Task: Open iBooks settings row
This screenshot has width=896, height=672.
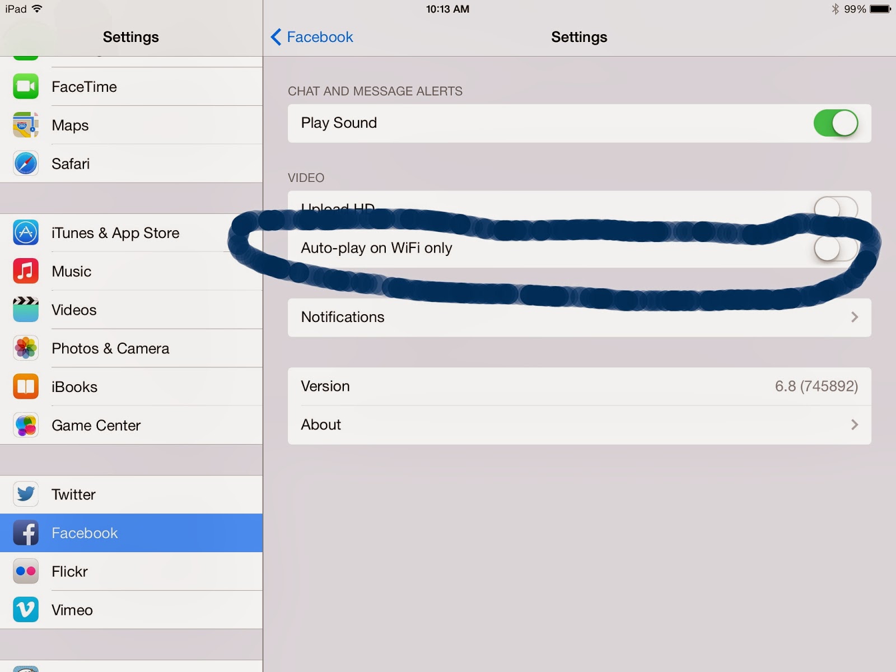Action: (131, 386)
